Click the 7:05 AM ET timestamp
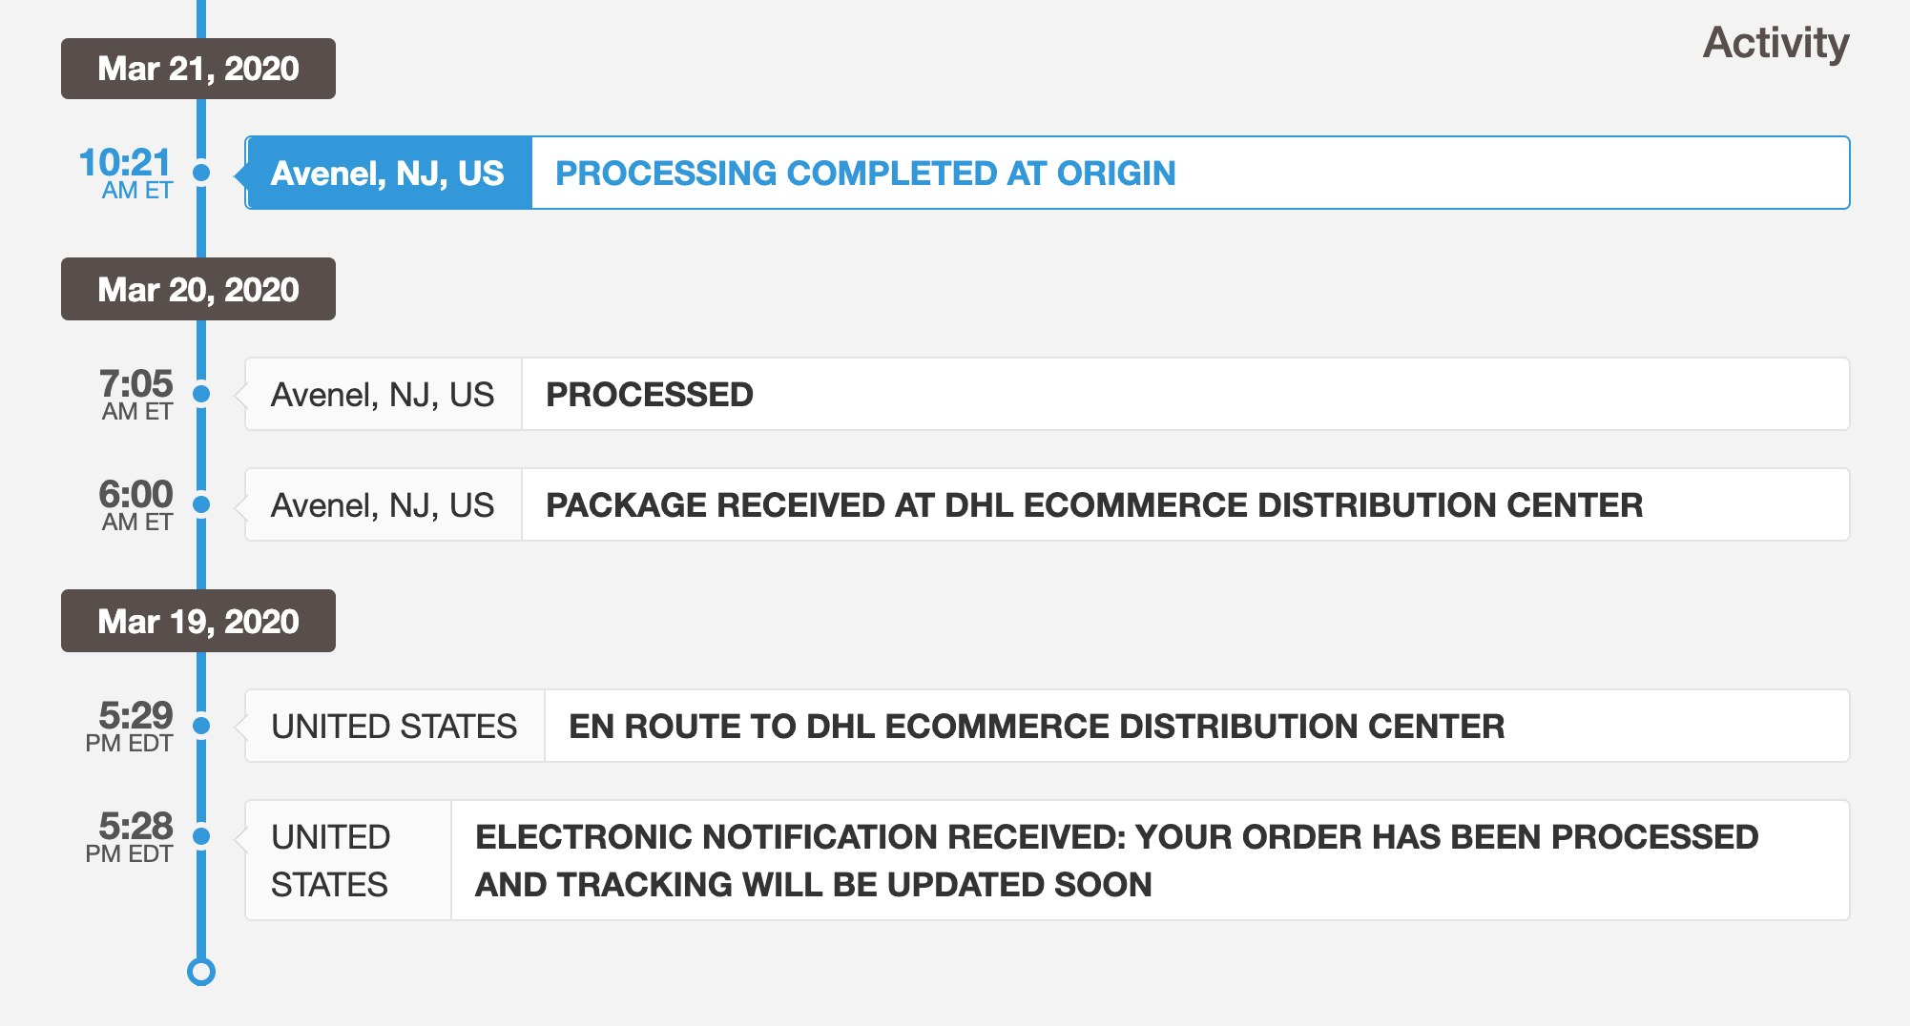This screenshot has height=1026, width=1910. point(136,394)
